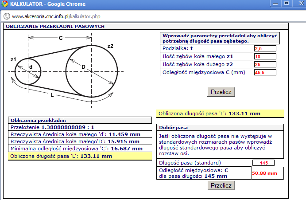
Task: Focus the Długość pasa (standard) field
Action: point(263,163)
